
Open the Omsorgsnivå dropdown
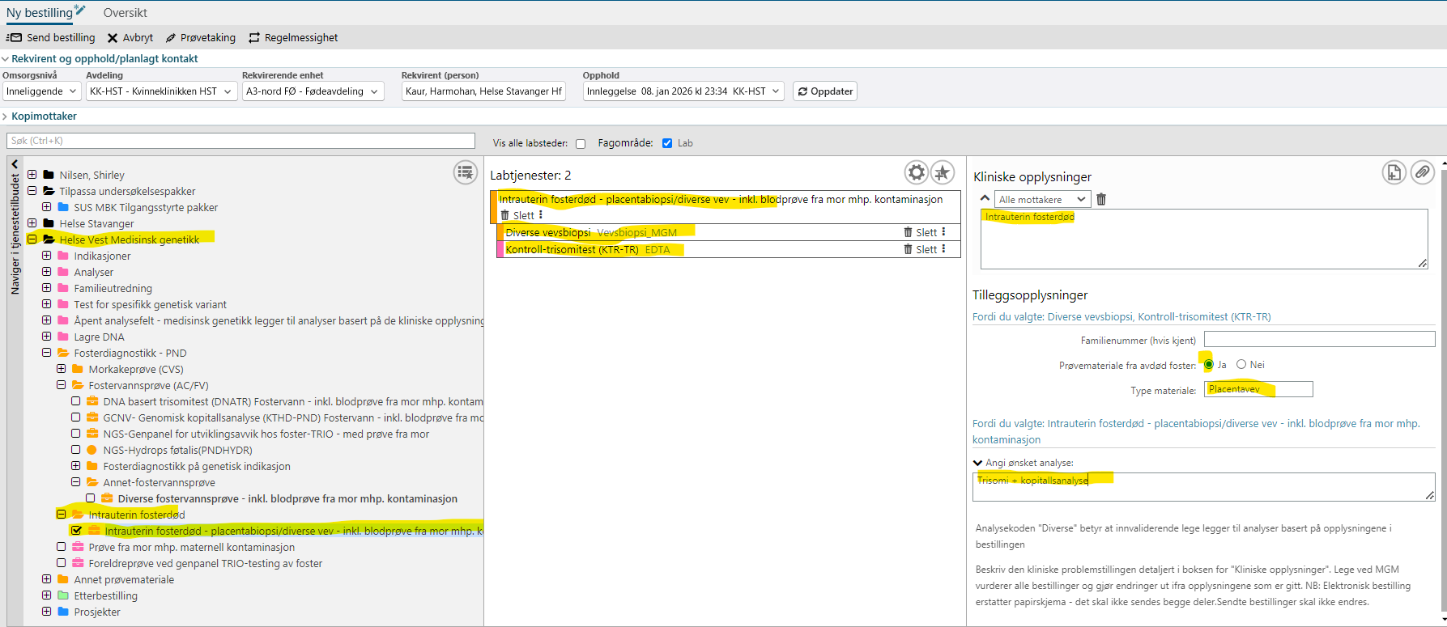tap(41, 91)
